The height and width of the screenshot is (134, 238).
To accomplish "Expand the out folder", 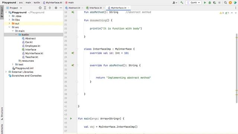I will 9,23.
